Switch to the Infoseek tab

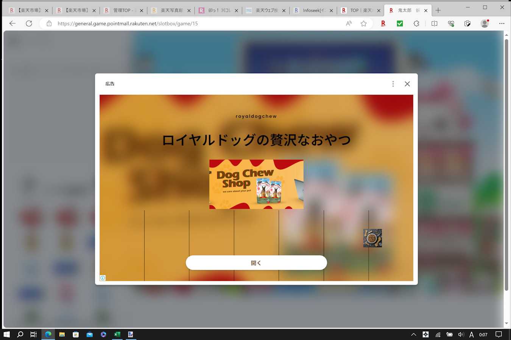coord(313,11)
